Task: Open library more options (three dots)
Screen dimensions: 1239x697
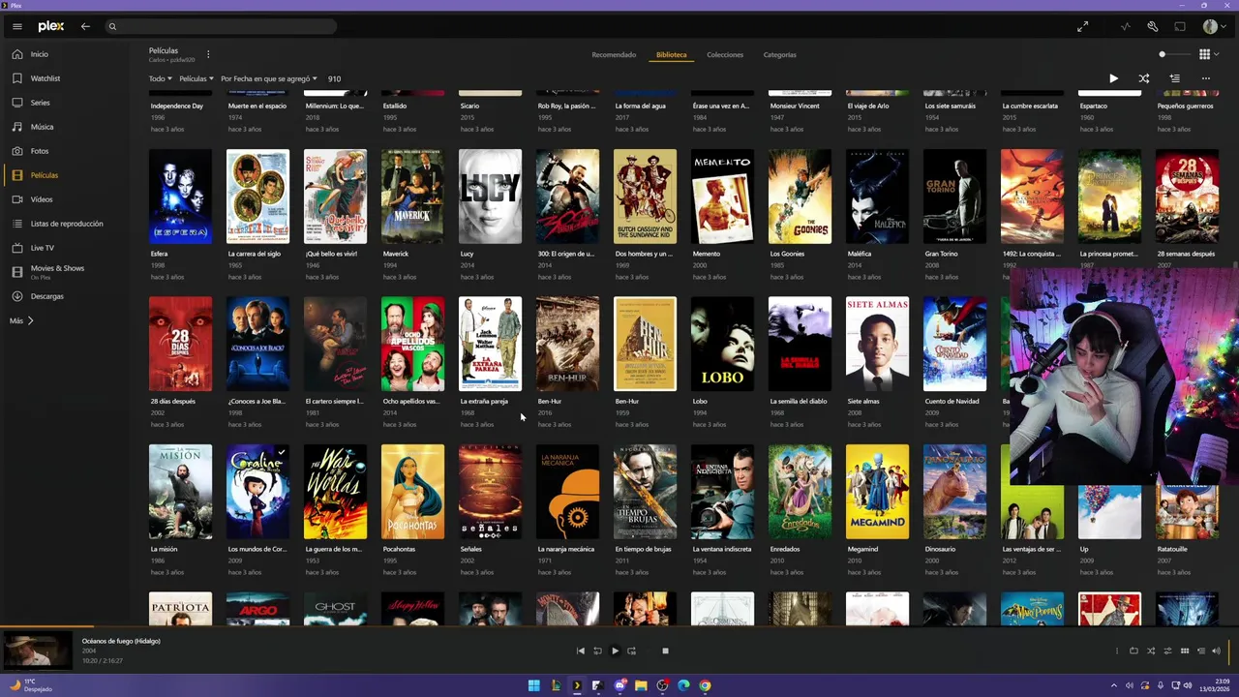Action: pyautogui.click(x=1205, y=78)
